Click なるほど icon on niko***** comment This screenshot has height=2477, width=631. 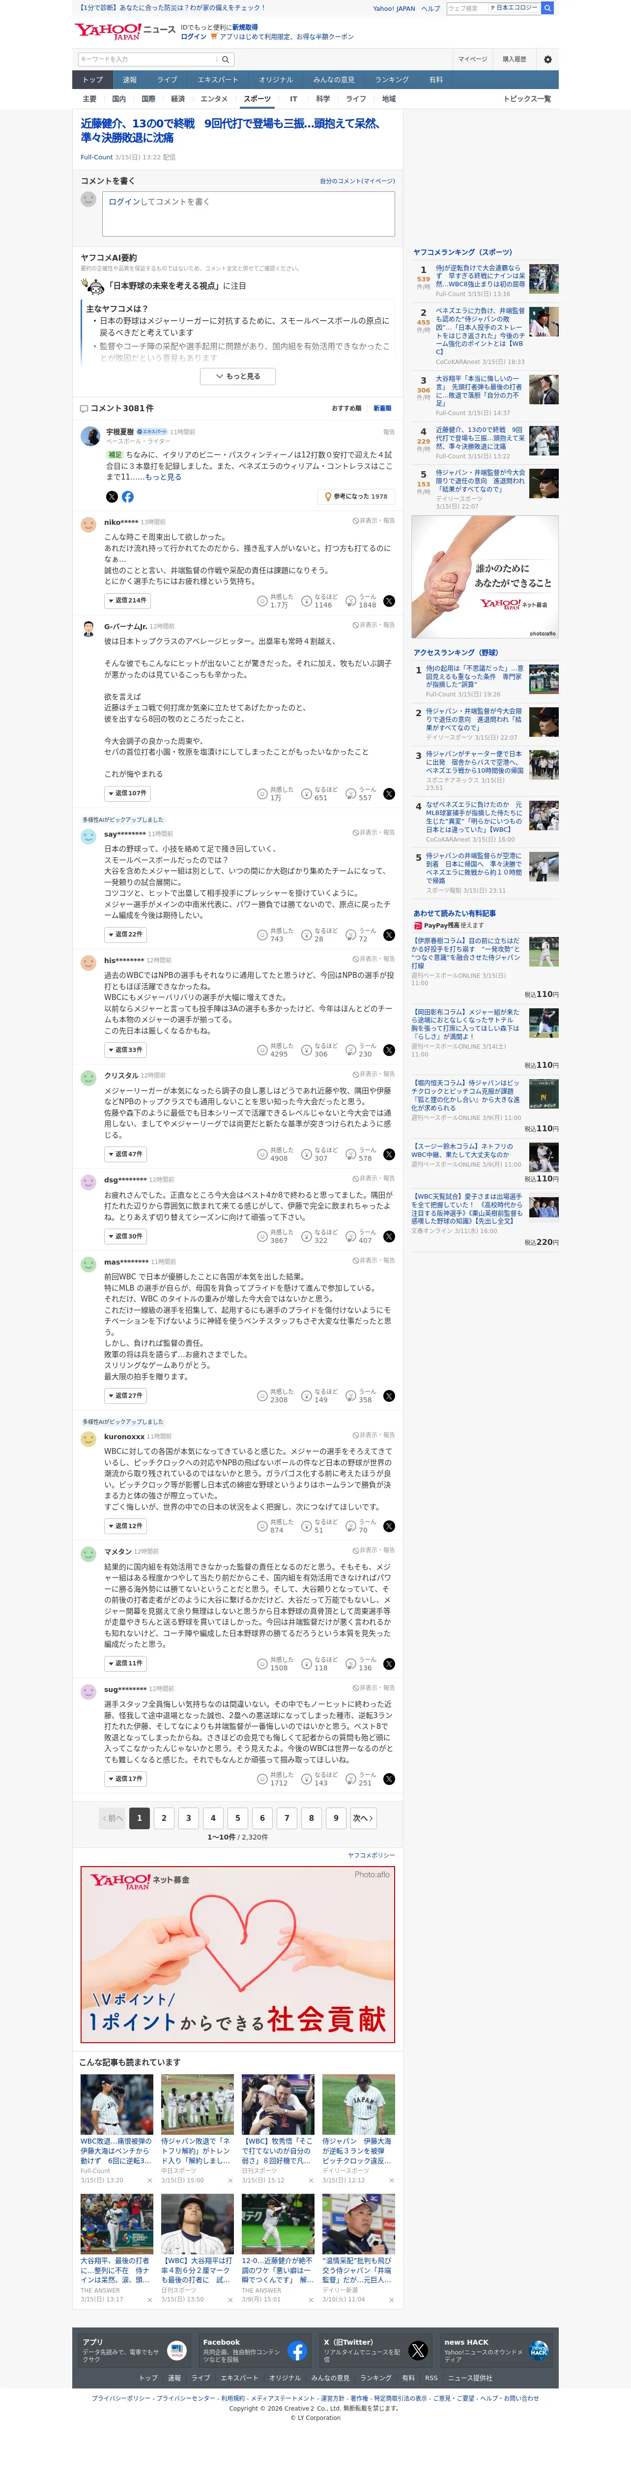tap(306, 601)
